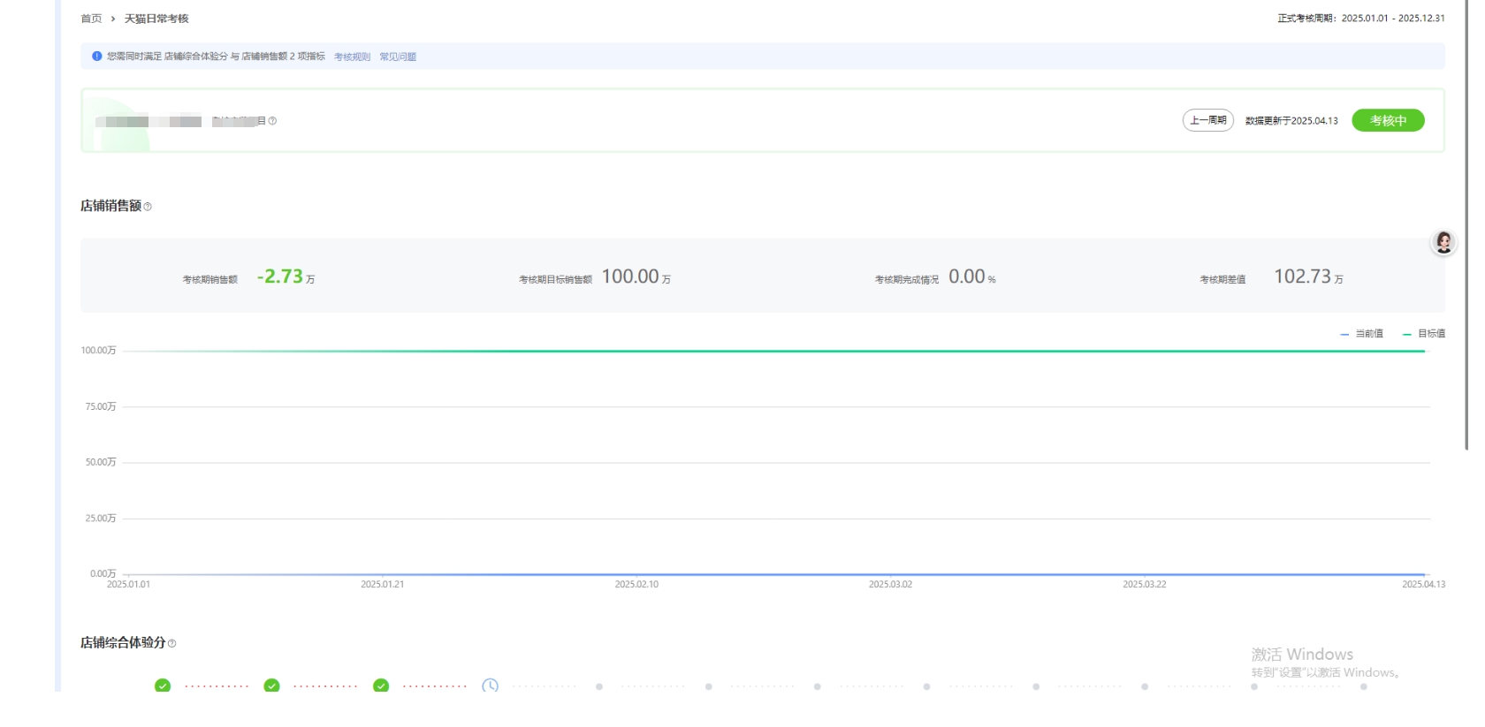Click the clock icon in the progress timeline

[x=490, y=685]
